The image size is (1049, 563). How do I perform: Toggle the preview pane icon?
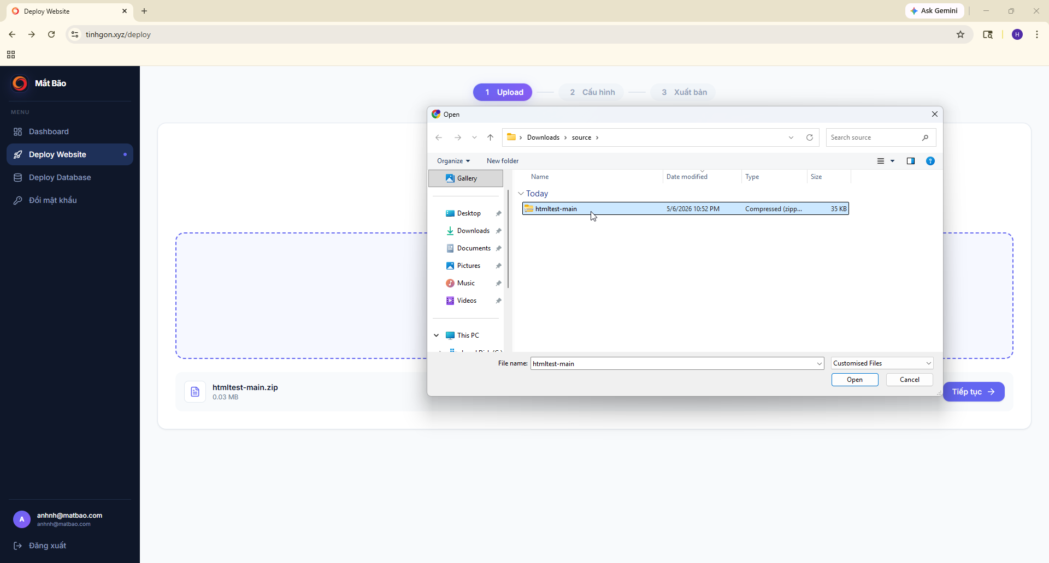911,161
